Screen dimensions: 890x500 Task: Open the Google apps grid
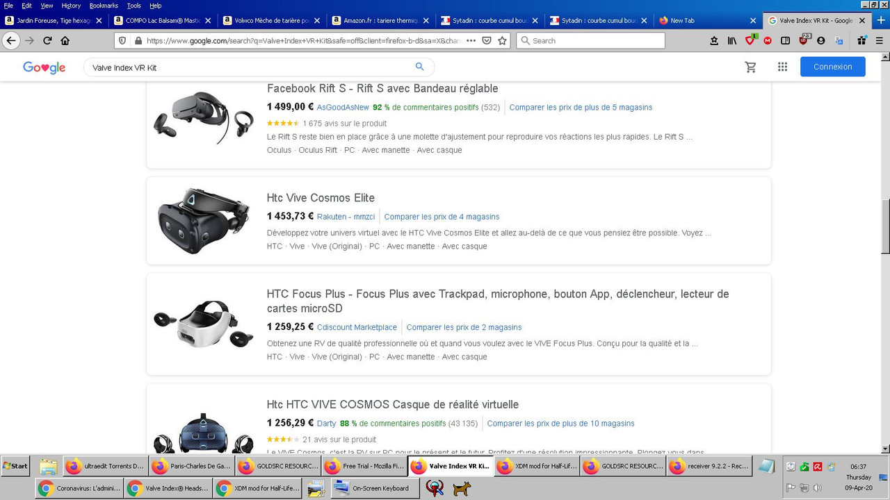(x=782, y=67)
